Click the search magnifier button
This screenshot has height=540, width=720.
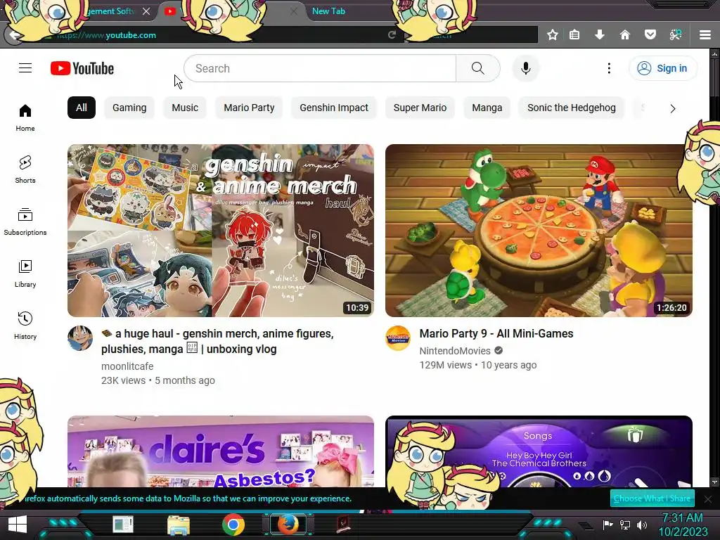478,68
